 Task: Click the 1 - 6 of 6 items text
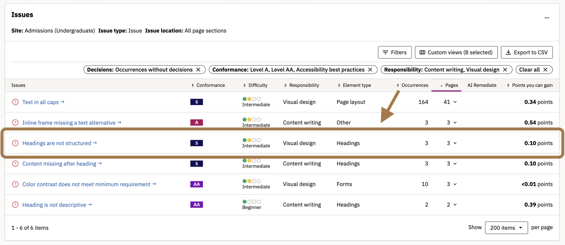point(30,228)
